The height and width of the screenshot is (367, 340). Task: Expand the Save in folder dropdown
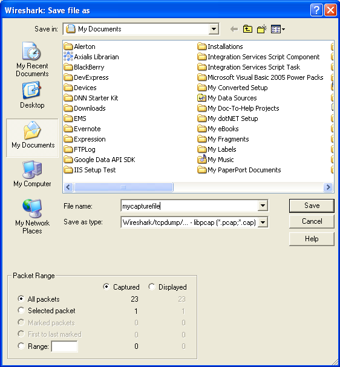click(x=214, y=29)
